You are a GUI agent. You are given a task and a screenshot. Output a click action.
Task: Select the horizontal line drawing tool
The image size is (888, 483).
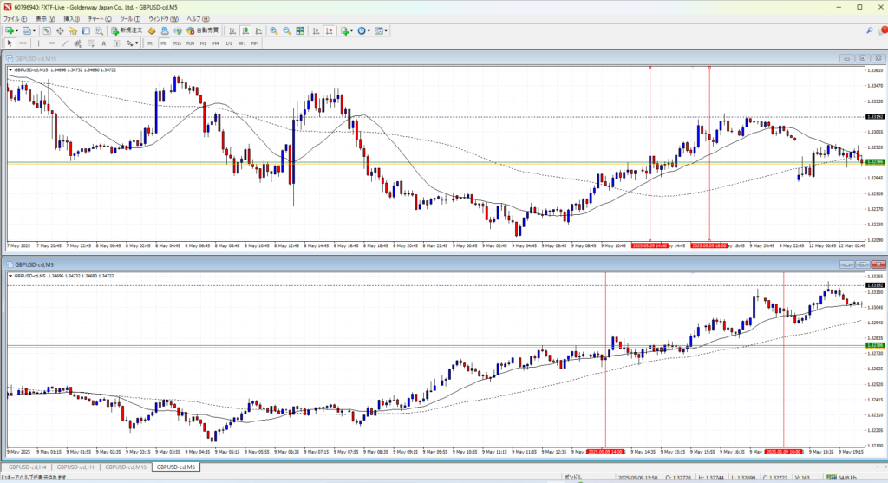(52, 42)
